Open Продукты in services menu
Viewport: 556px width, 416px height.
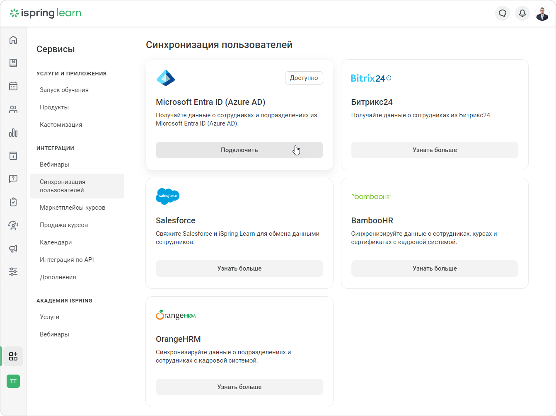(x=54, y=107)
